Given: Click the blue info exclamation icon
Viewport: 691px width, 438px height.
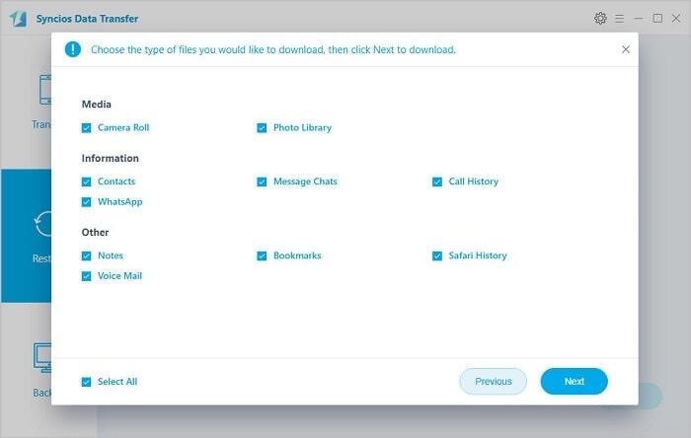Looking at the screenshot, I should point(72,49).
